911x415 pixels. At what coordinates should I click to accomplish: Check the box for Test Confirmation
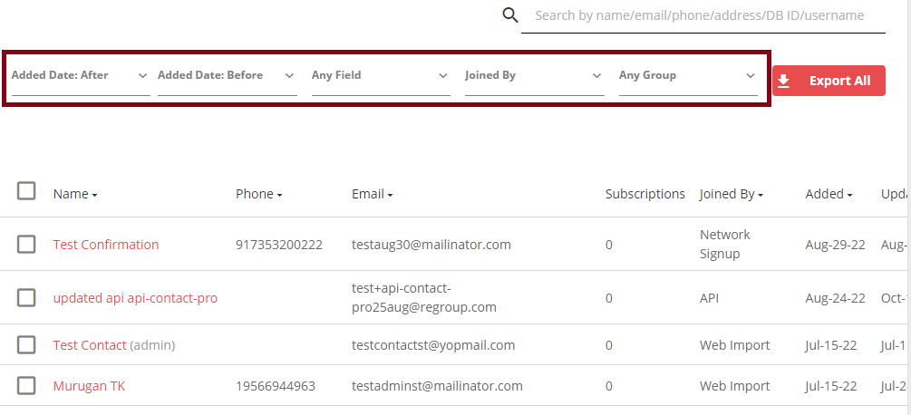pos(26,245)
